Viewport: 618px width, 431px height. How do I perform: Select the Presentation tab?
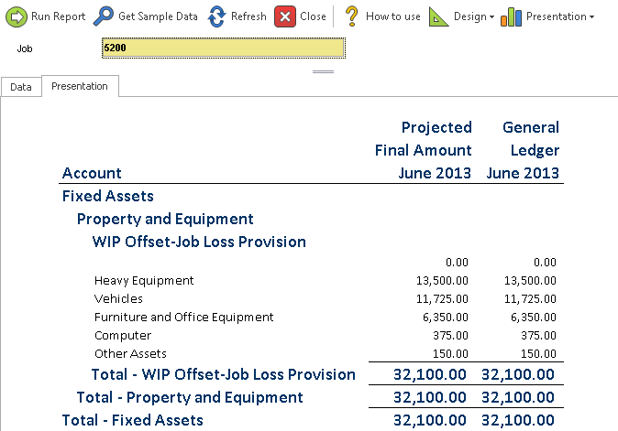point(80,86)
